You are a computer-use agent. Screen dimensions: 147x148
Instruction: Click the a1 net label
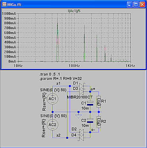pyautogui.click(x=58, y=84)
